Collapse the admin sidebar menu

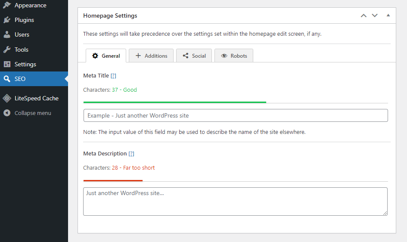click(x=34, y=113)
